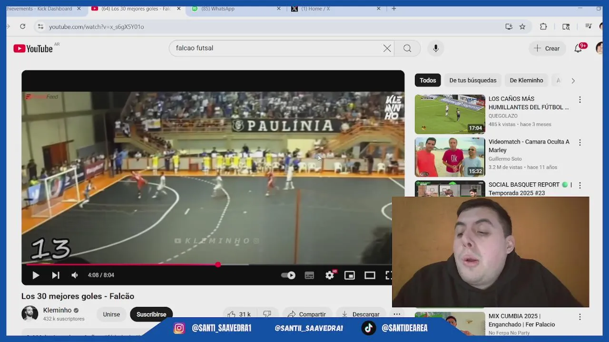Open media controls icon in Chrome toolbar
609x342 pixels.
[589, 27]
